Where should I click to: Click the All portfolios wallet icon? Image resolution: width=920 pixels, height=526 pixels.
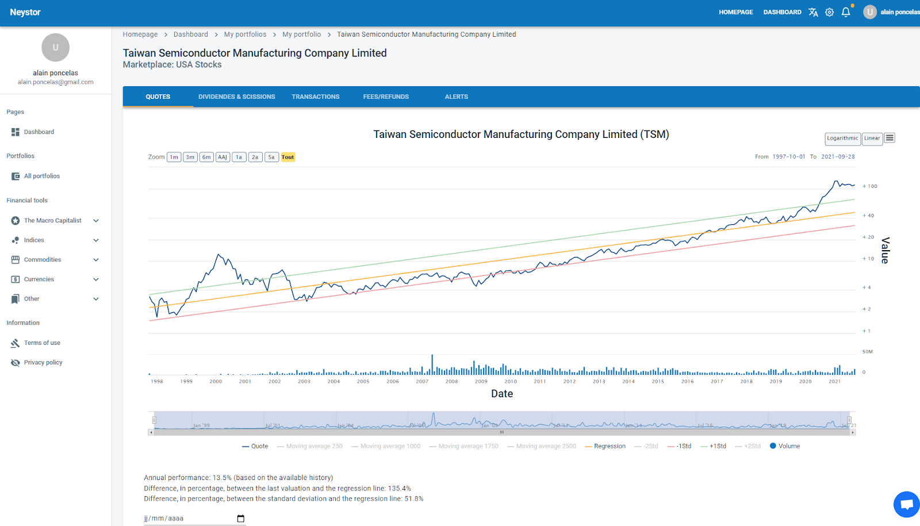coord(16,176)
